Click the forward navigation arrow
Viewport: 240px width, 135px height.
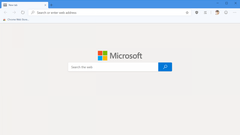pyautogui.click(x=14, y=12)
